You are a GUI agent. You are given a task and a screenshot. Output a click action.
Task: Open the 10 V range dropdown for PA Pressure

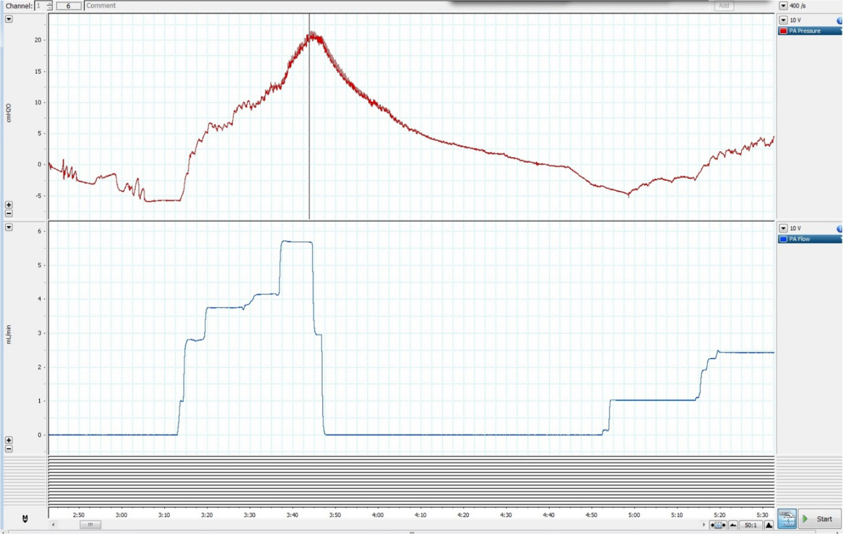[x=783, y=20]
